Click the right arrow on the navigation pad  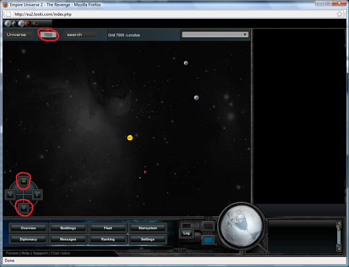pyautogui.click(x=37, y=195)
